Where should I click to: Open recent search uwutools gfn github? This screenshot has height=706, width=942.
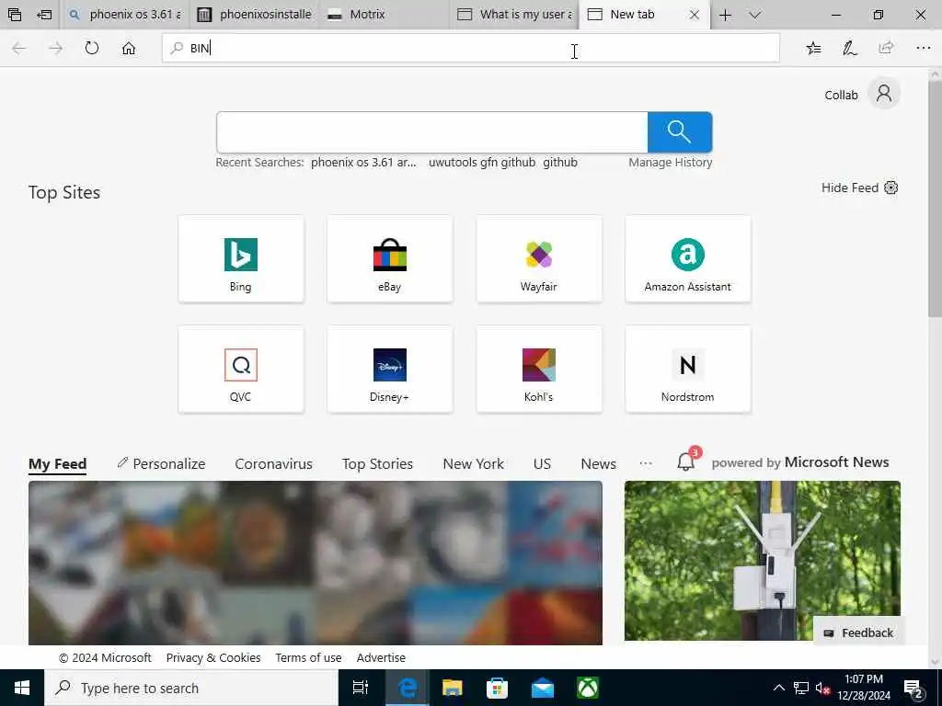coord(482,162)
